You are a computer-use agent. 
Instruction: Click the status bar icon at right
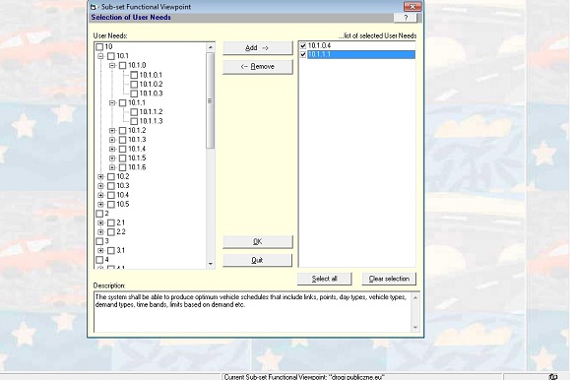[553, 377]
